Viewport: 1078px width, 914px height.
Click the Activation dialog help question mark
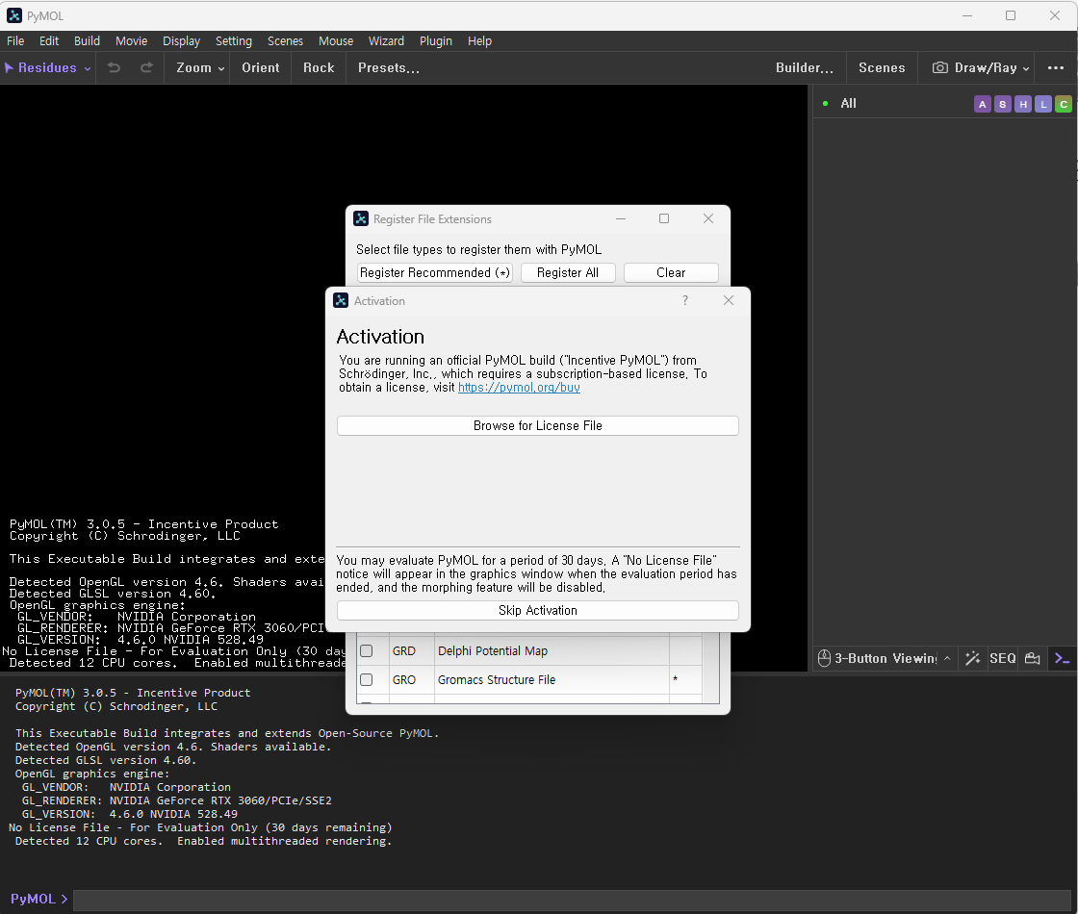click(x=684, y=300)
